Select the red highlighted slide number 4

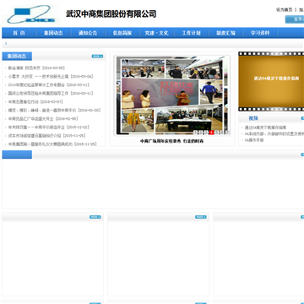click(212, 133)
